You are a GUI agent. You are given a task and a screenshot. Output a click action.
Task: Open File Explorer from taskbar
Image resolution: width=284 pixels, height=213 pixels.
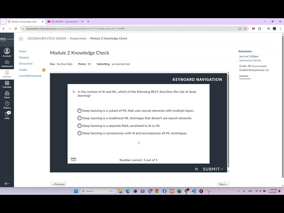pyautogui.click(x=120, y=191)
